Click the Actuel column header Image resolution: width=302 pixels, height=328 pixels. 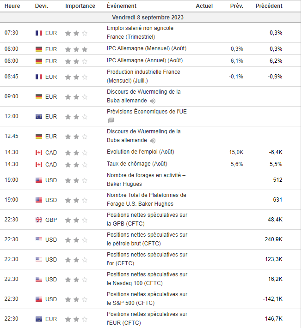coord(204,6)
